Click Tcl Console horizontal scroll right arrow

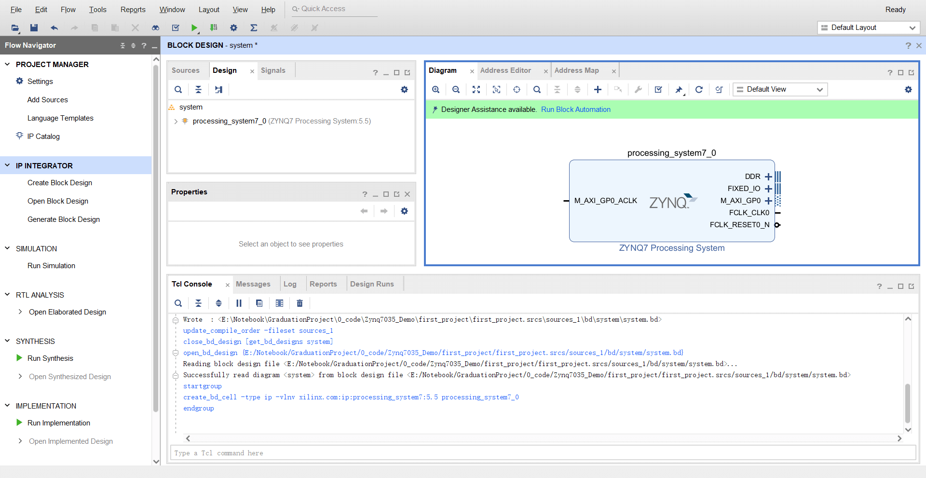coord(899,438)
